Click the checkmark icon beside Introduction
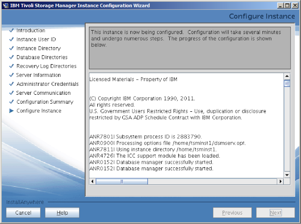301x224 pixels. 11,30
